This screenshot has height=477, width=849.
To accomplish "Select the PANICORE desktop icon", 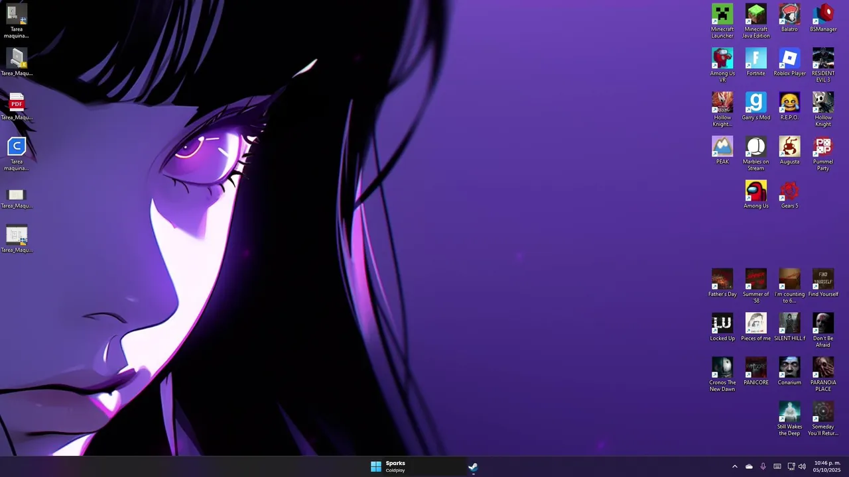I will point(756,372).
